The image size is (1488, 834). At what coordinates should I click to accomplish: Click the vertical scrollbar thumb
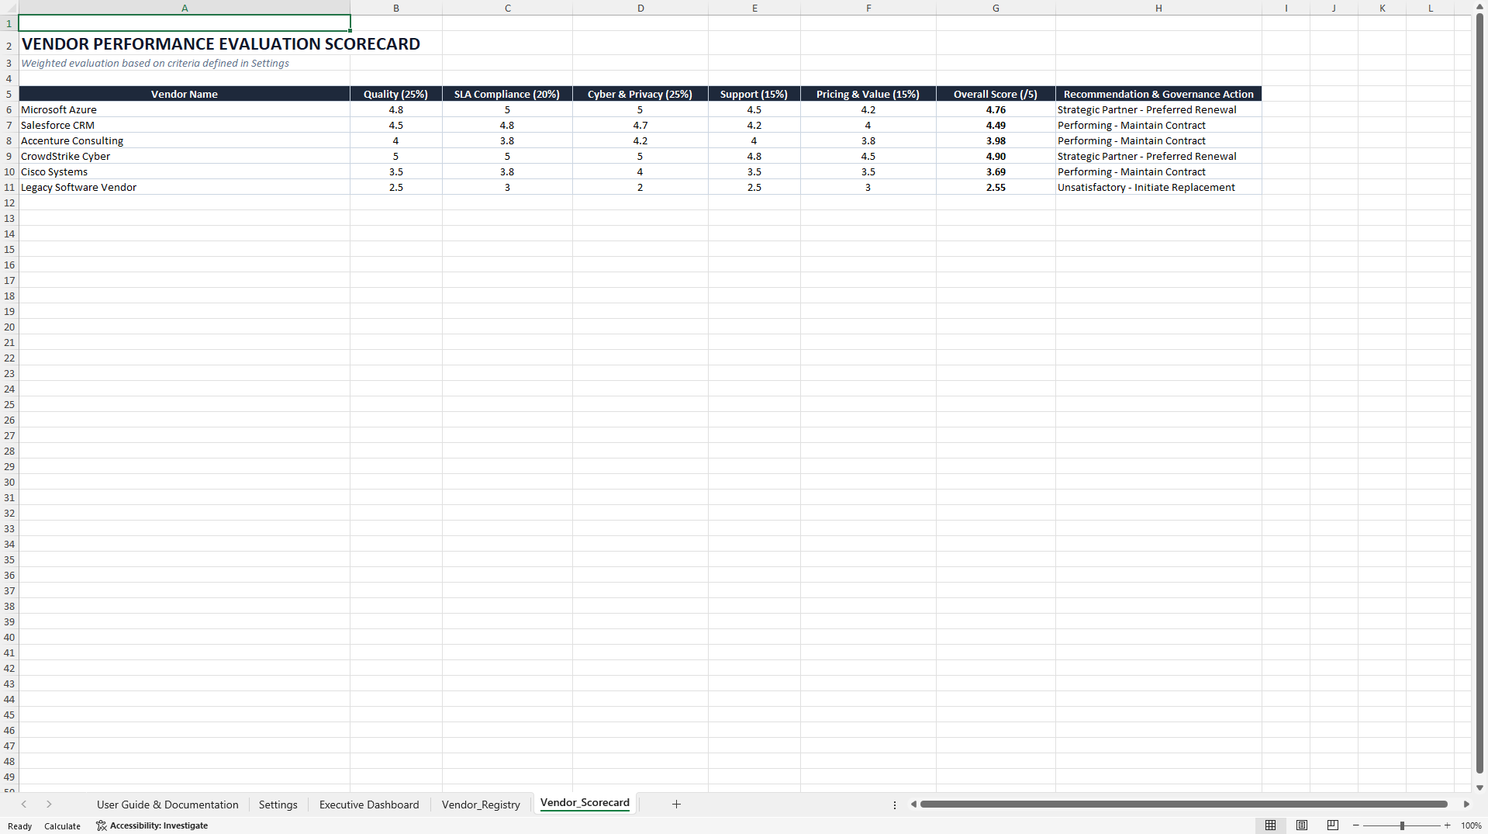click(x=1479, y=393)
